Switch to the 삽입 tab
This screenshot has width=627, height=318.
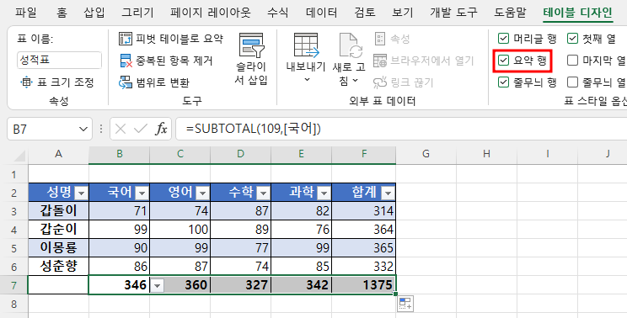pyautogui.click(x=94, y=13)
